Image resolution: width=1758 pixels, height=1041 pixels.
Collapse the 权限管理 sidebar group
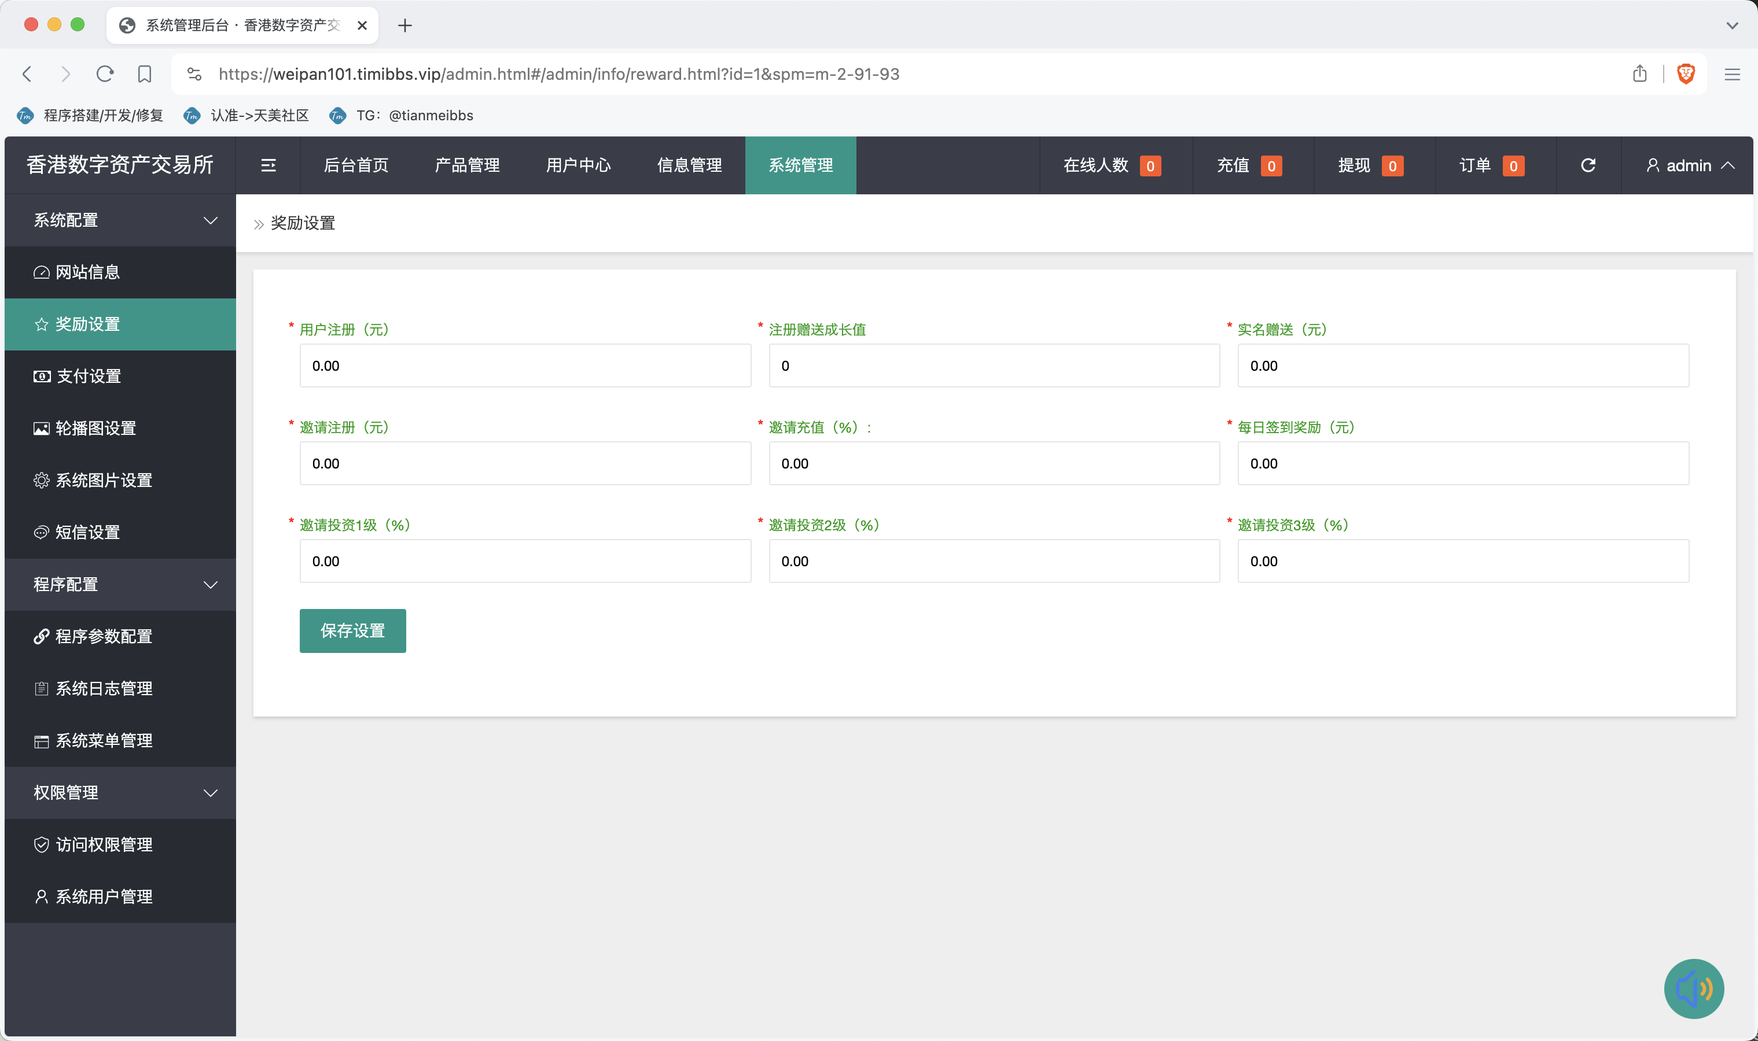pos(120,793)
